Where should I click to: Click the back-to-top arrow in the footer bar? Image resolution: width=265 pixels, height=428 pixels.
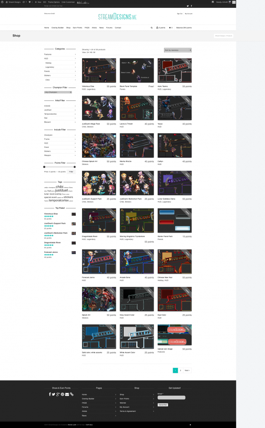click(190, 425)
